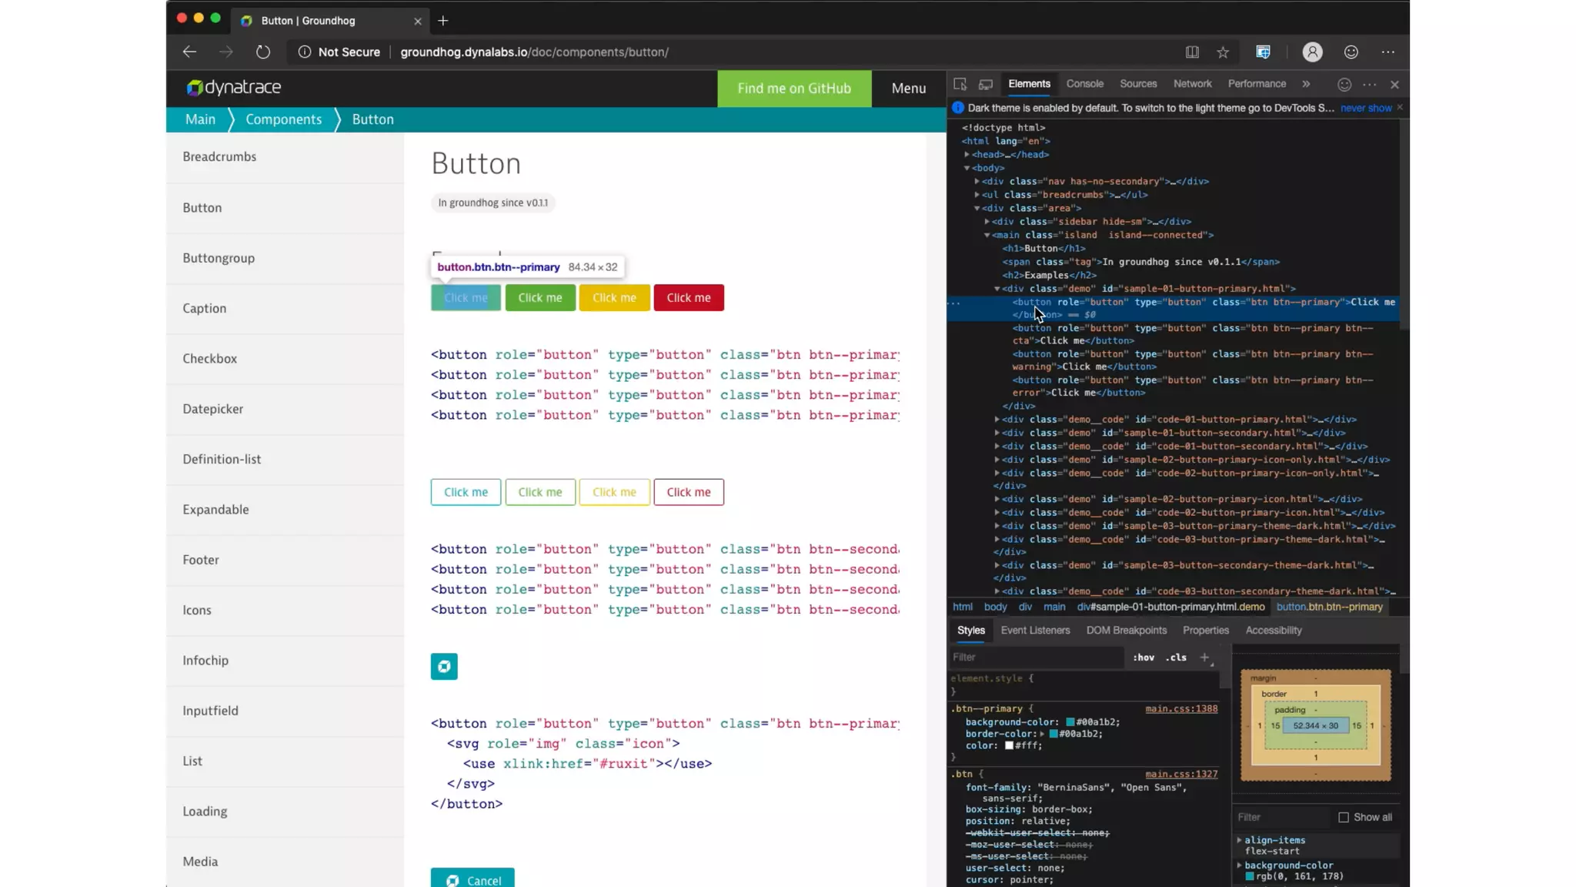Image resolution: width=1576 pixels, height=887 pixels.
Task: Click the teal ruxit icon-only button
Action: [444, 666]
